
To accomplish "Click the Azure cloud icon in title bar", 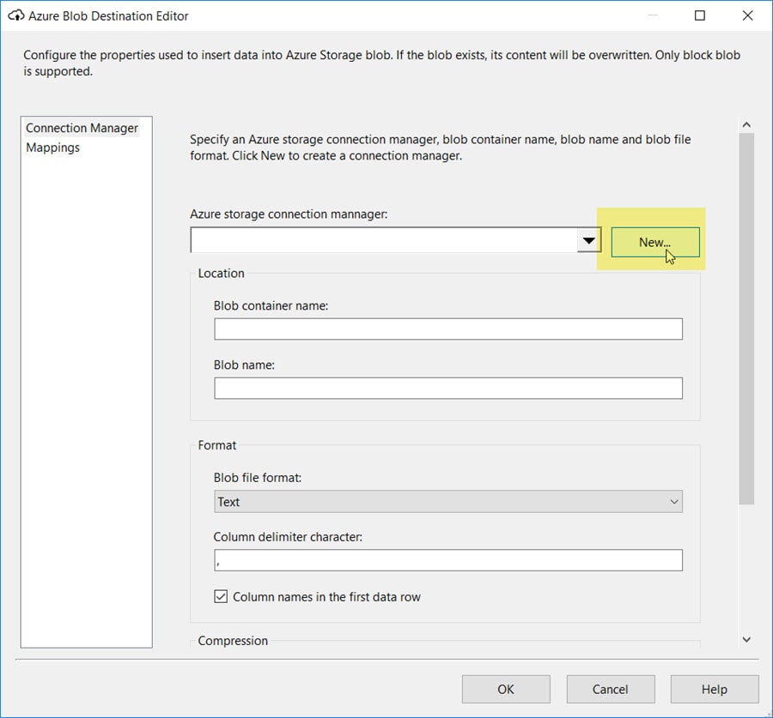I will coord(15,15).
